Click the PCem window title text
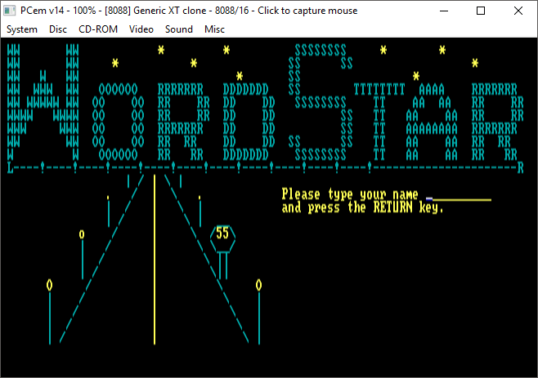The height and width of the screenshot is (378, 538). (x=189, y=11)
